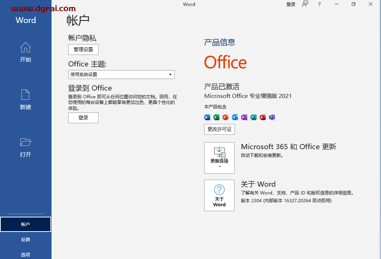Click the 本产品包含 label
The height and width of the screenshot is (259, 381).
(215, 107)
